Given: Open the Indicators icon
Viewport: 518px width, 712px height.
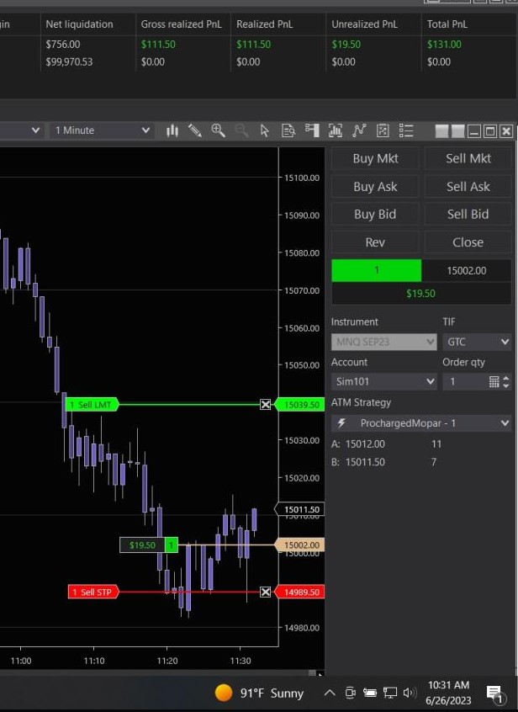Looking at the screenshot, I should 359,130.
